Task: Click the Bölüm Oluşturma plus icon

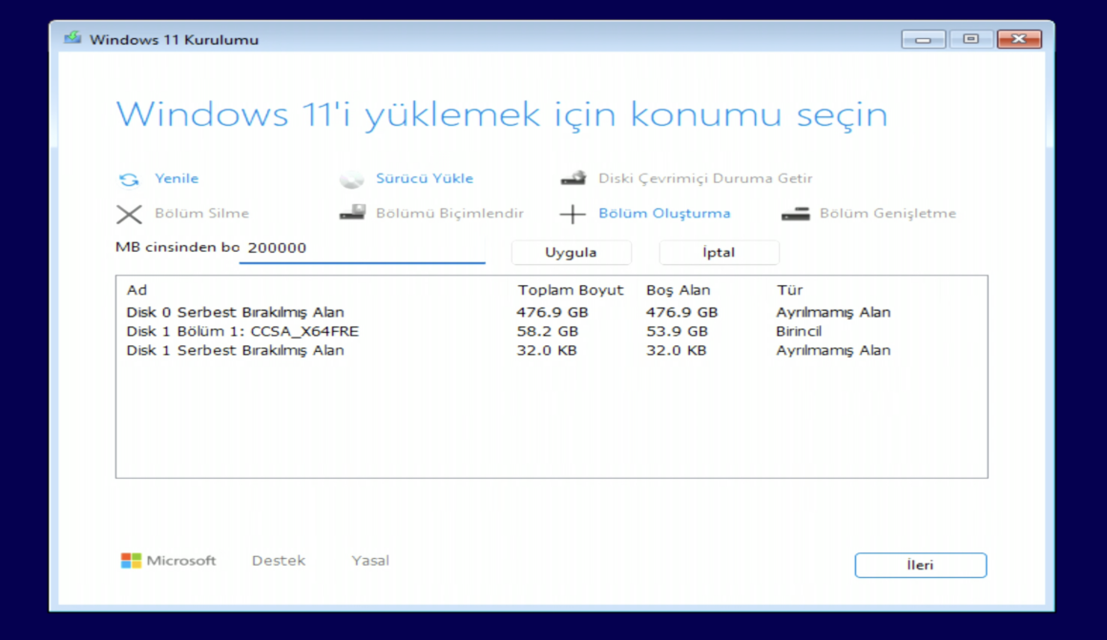Action: (573, 214)
